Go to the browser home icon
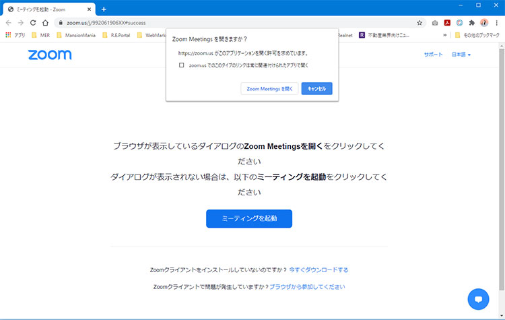Image resolution: width=505 pixels, height=320 pixels. point(45,23)
